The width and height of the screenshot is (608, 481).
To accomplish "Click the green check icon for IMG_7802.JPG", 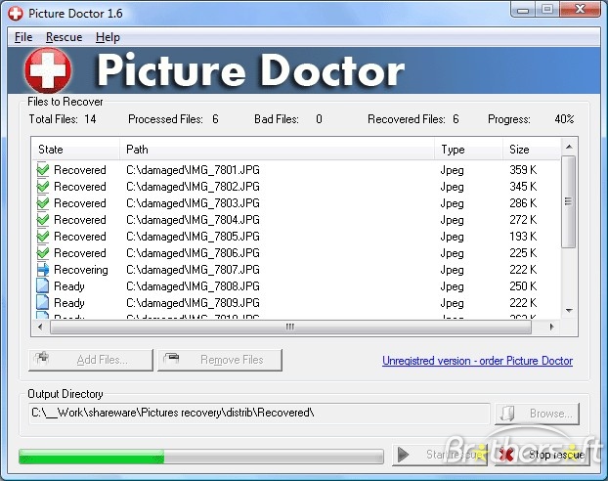I will [43, 187].
